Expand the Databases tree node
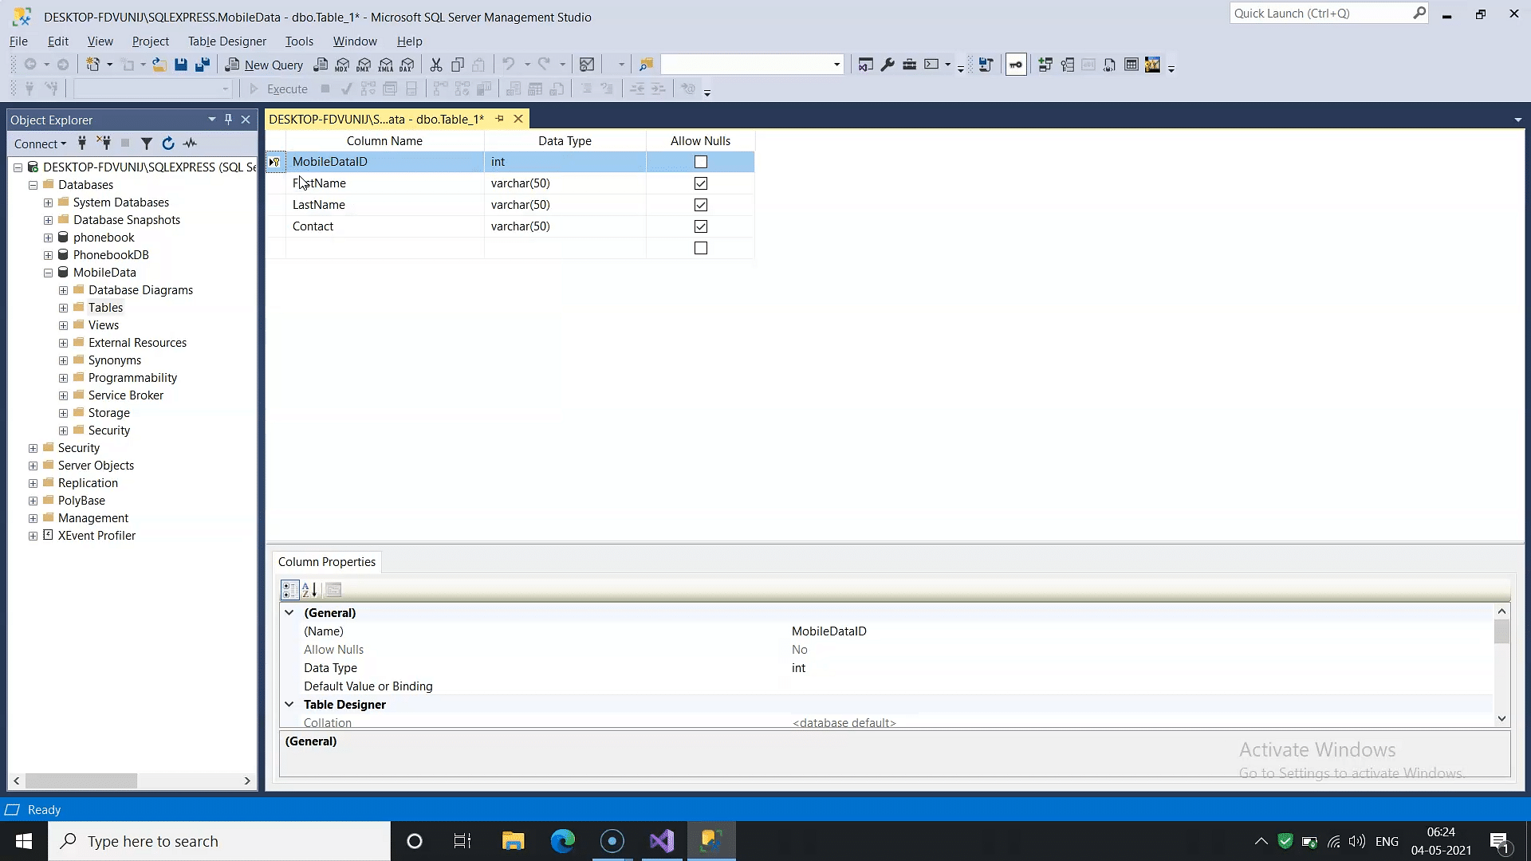The height and width of the screenshot is (861, 1531). click(33, 185)
